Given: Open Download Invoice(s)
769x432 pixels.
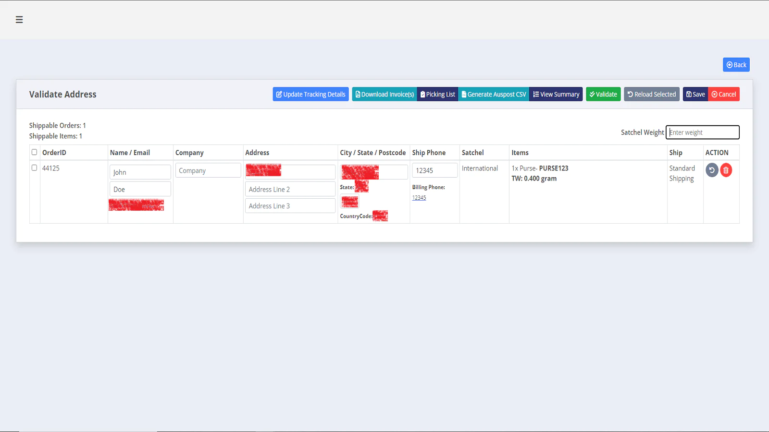Looking at the screenshot, I should coord(384,94).
